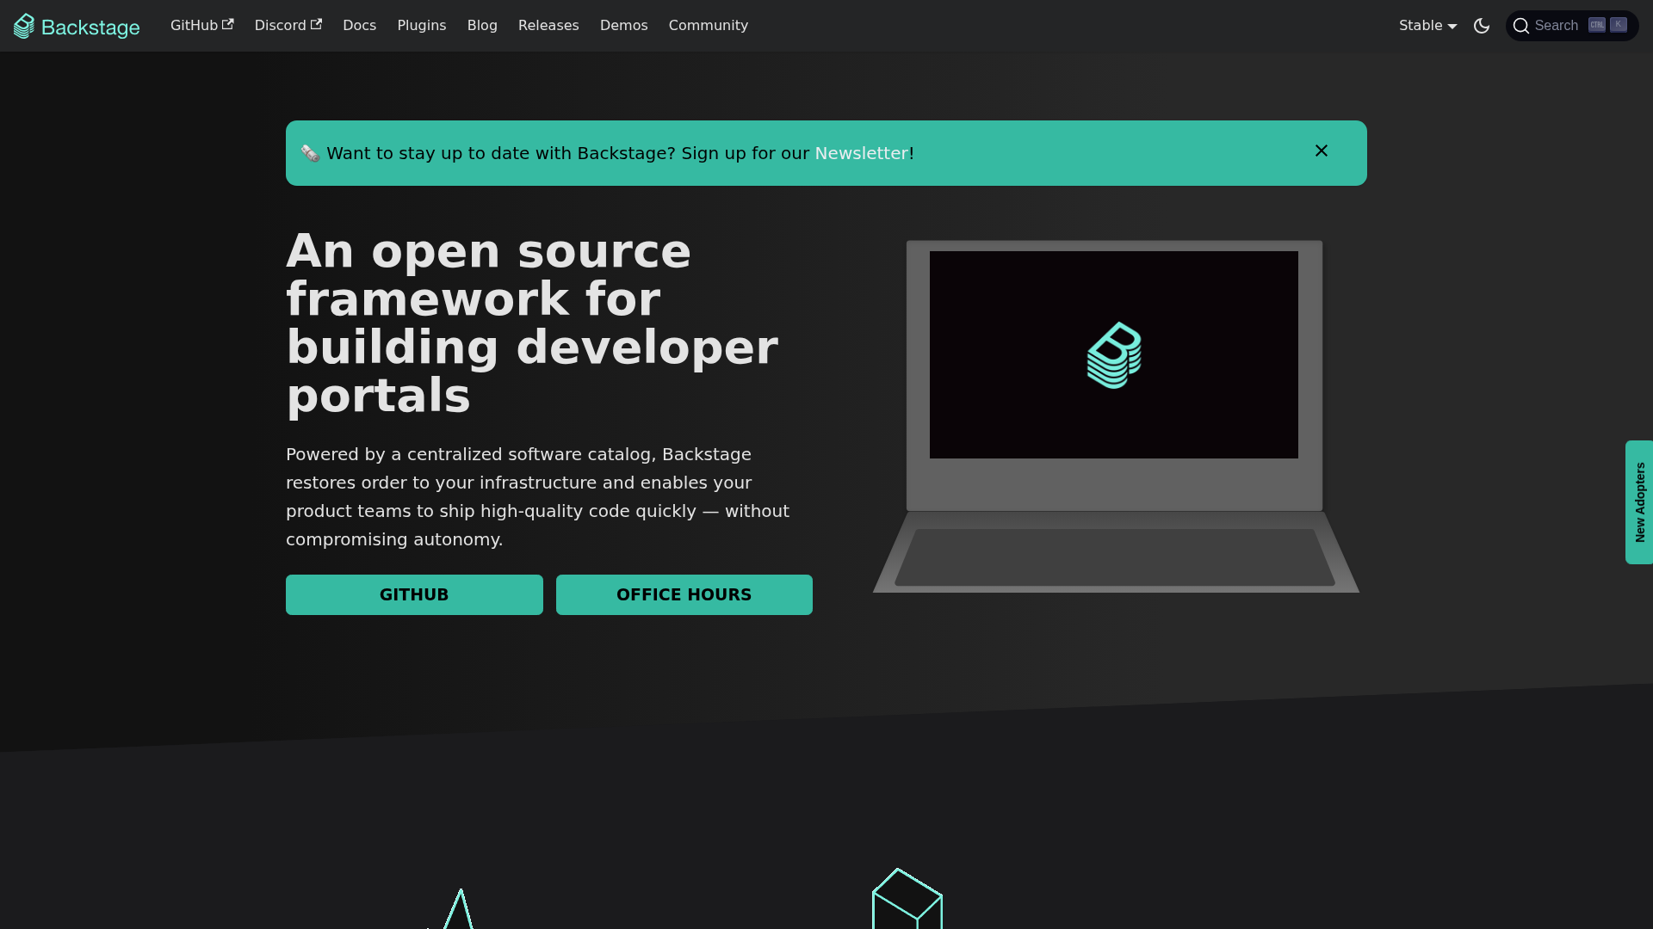
Task: Open the Docs menu item
Action: [x=359, y=26]
